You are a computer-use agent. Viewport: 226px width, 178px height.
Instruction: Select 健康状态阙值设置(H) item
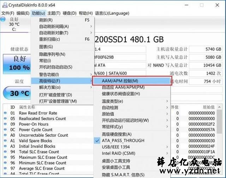(132, 94)
